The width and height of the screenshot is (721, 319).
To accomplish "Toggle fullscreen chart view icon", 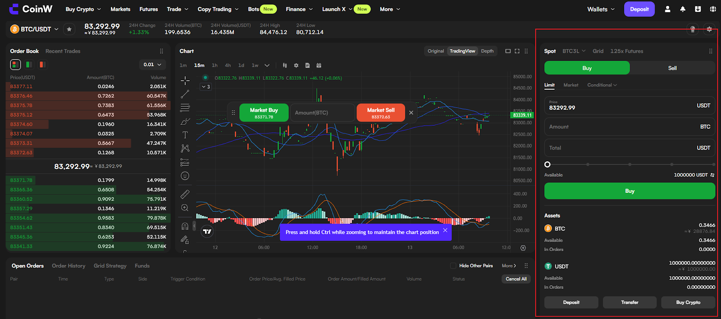I will coord(517,51).
